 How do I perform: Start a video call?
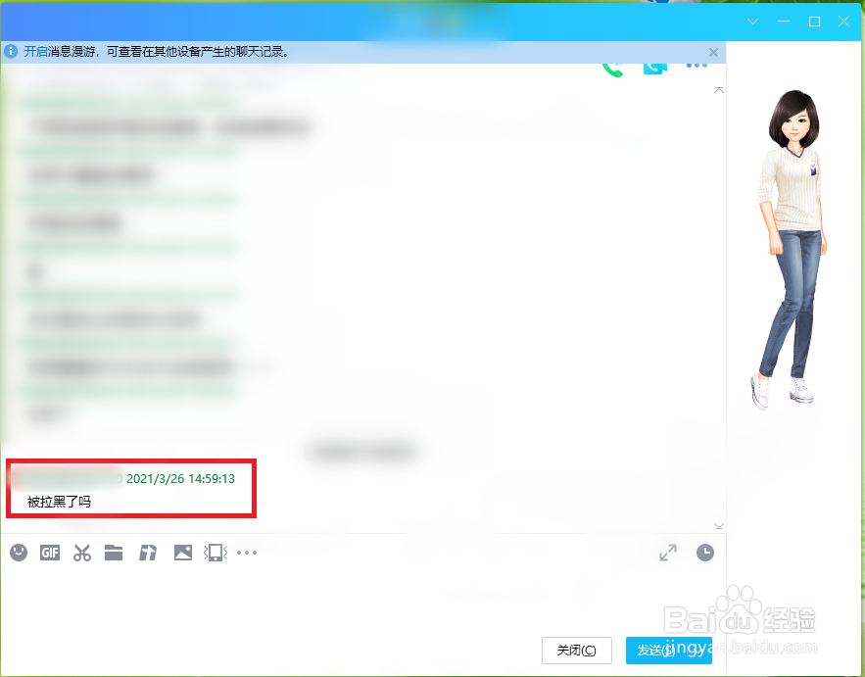pyautogui.click(x=654, y=67)
